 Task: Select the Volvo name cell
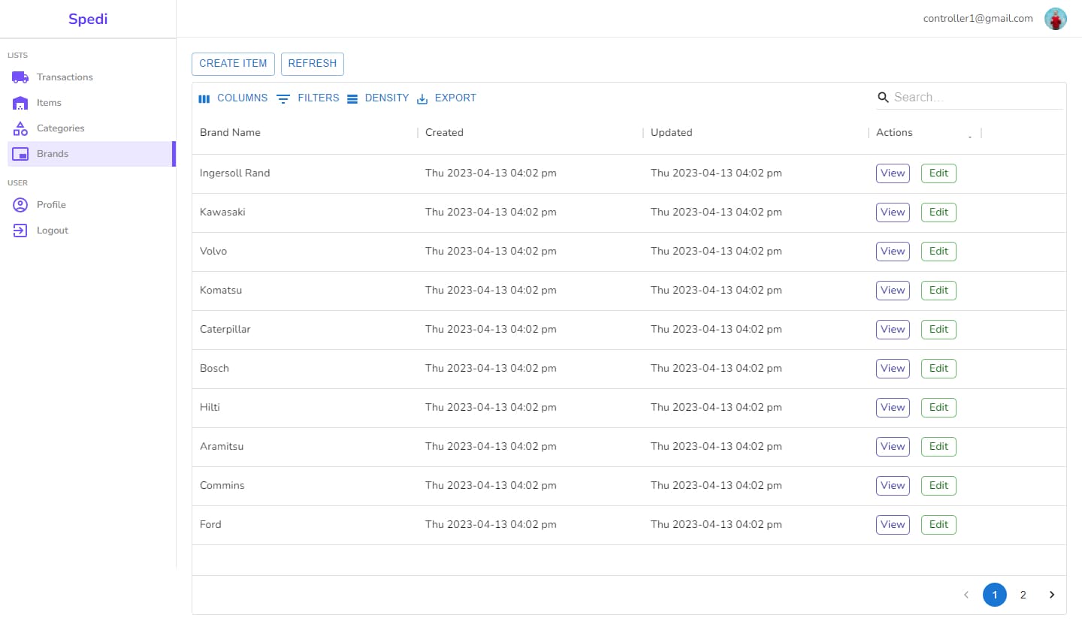coord(305,252)
